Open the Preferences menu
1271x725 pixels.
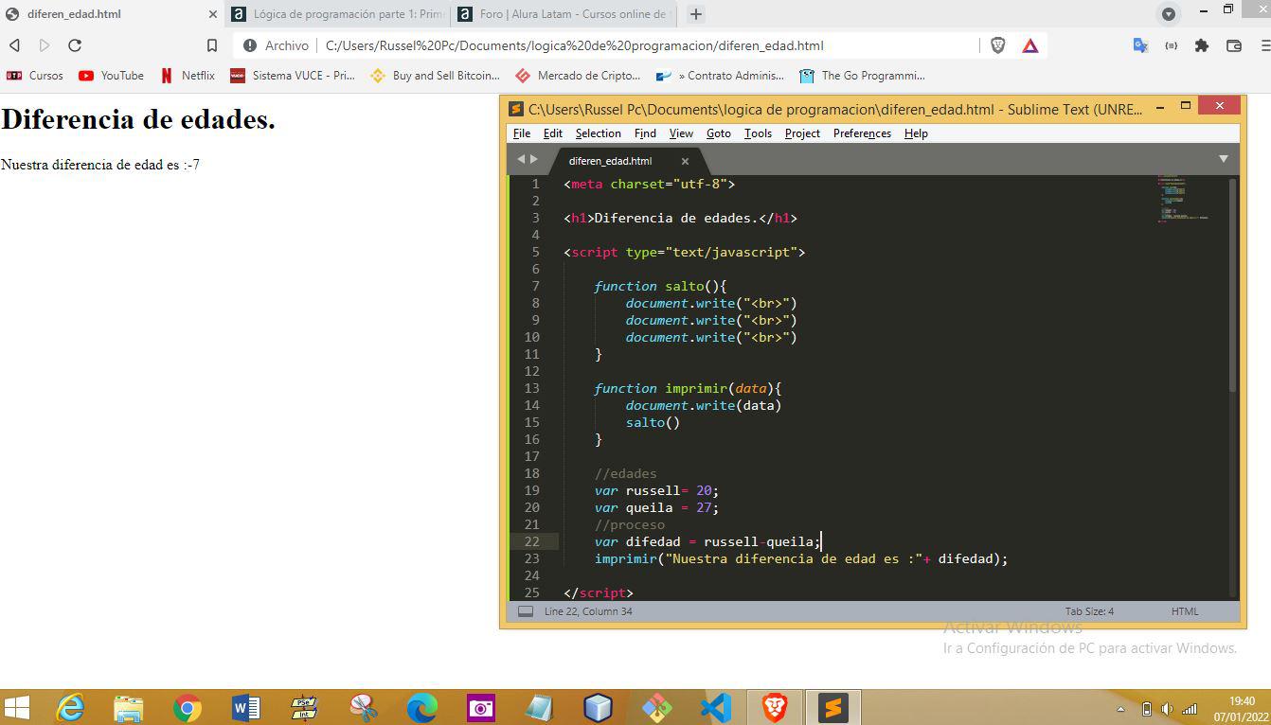coord(862,133)
